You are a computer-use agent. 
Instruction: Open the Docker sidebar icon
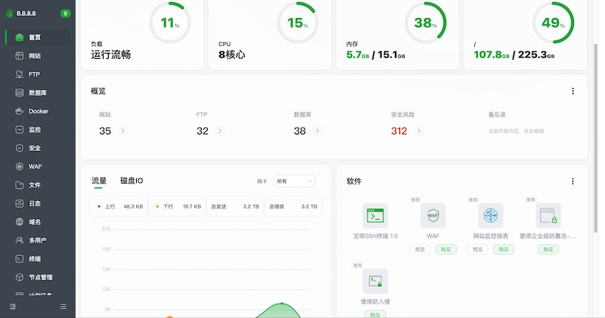[x=20, y=111]
